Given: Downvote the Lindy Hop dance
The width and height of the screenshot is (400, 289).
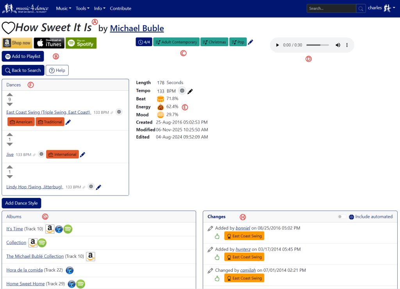Looking at the screenshot, I should click(x=10, y=177).
